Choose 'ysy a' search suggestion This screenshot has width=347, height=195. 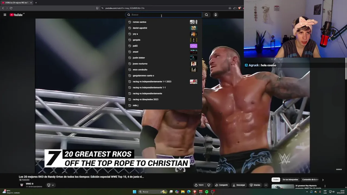(x=163, y=34)
